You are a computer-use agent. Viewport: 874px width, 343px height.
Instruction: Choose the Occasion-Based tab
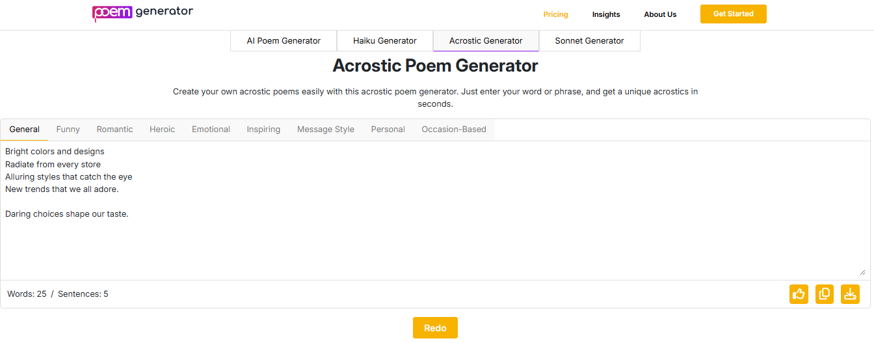pos(454,130)
